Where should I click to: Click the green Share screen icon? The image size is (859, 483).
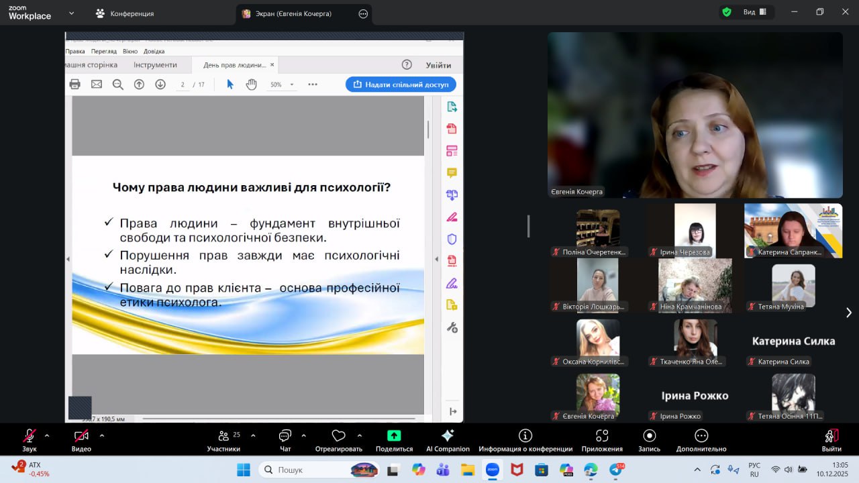click(x=394, y=436)
